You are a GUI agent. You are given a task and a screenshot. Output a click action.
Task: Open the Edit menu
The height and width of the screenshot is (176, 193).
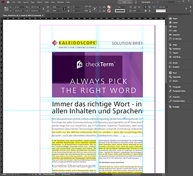tap(19, 2)
